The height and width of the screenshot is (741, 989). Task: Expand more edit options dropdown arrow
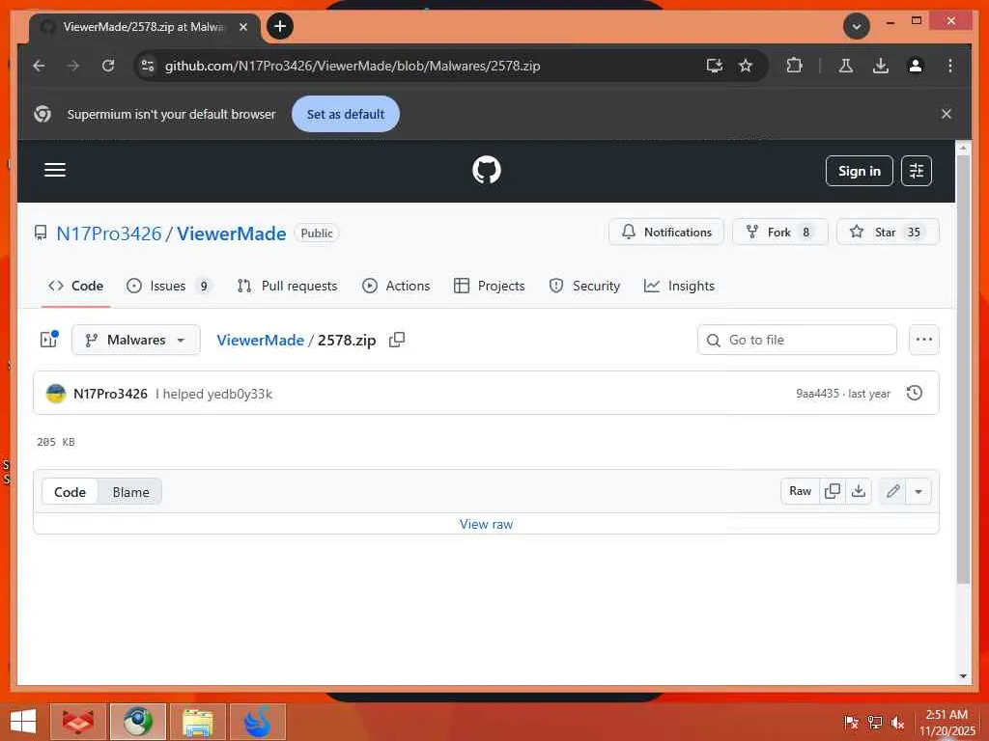click(x=918, y=491)
